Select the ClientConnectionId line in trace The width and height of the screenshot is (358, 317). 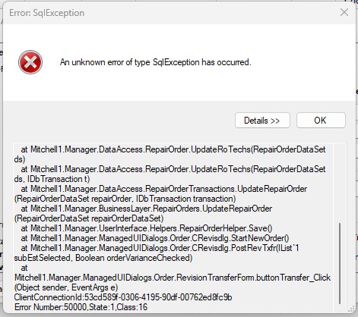pos(123,297)
